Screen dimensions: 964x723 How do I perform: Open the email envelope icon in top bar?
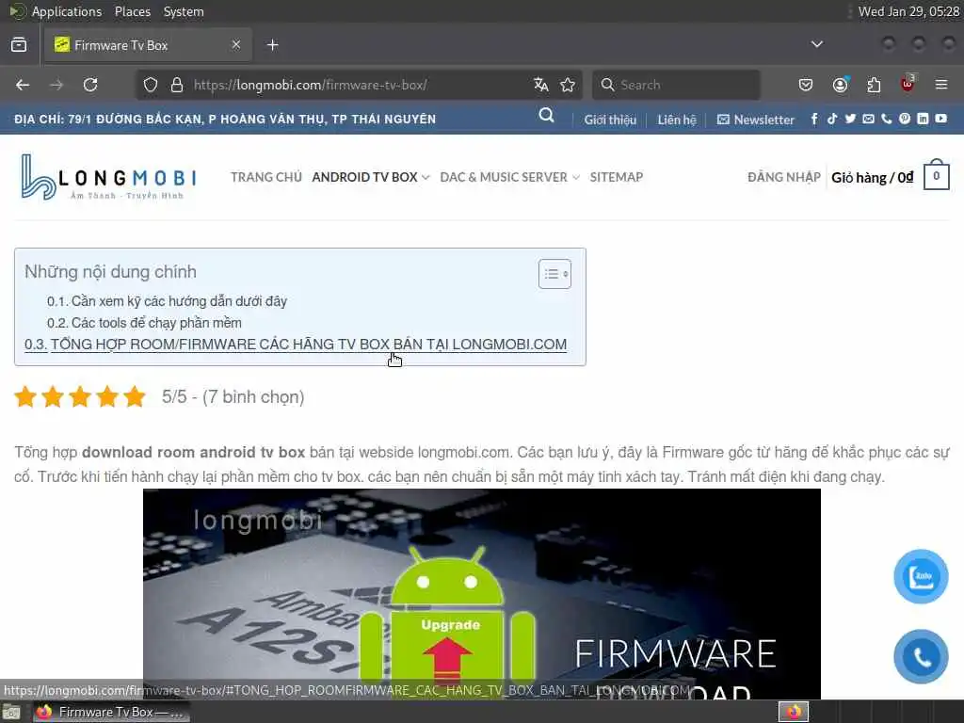pos(868,119)
